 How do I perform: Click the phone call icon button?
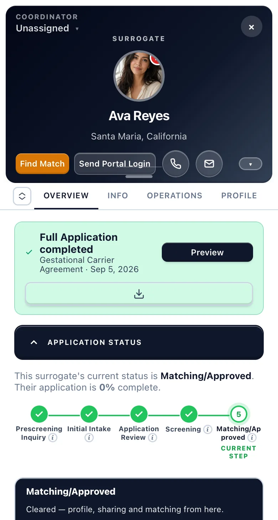click(175, 164)
